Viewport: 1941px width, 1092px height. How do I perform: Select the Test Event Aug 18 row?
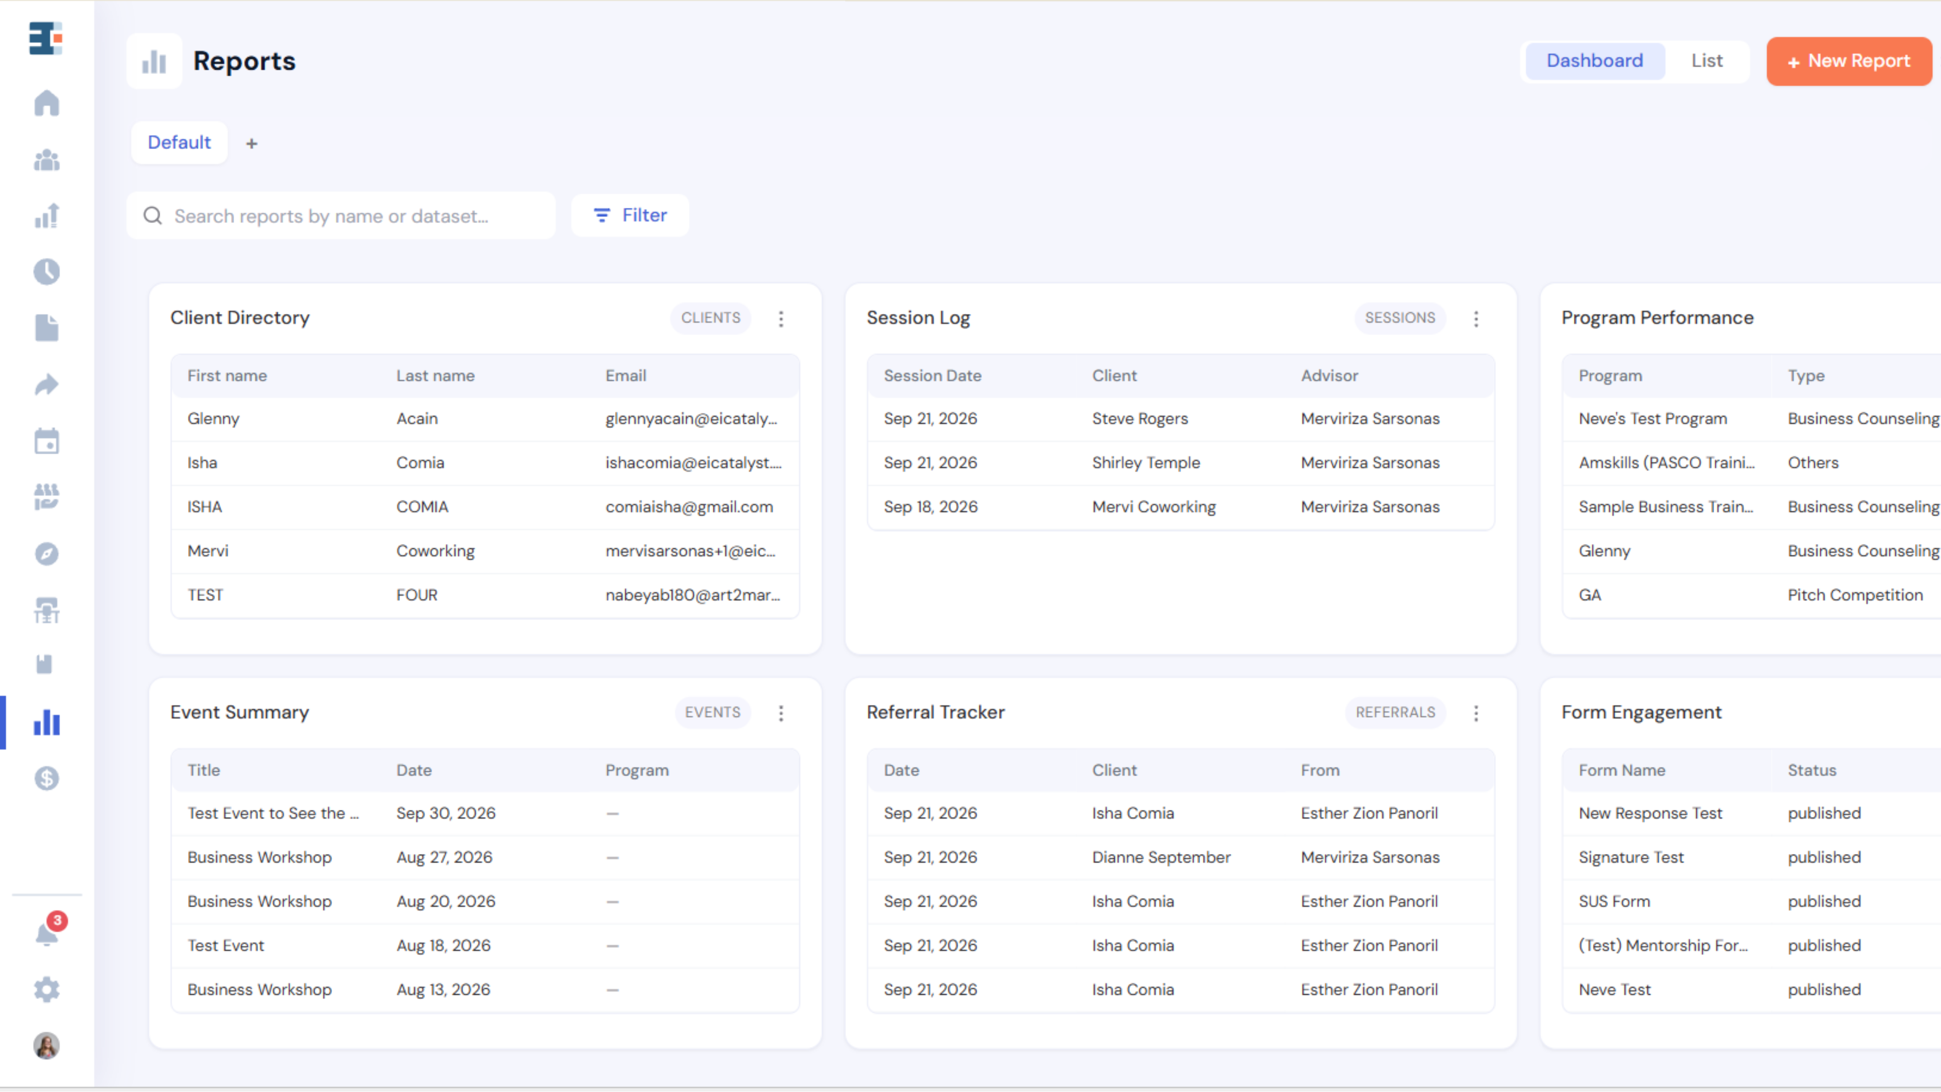point(485,946)
